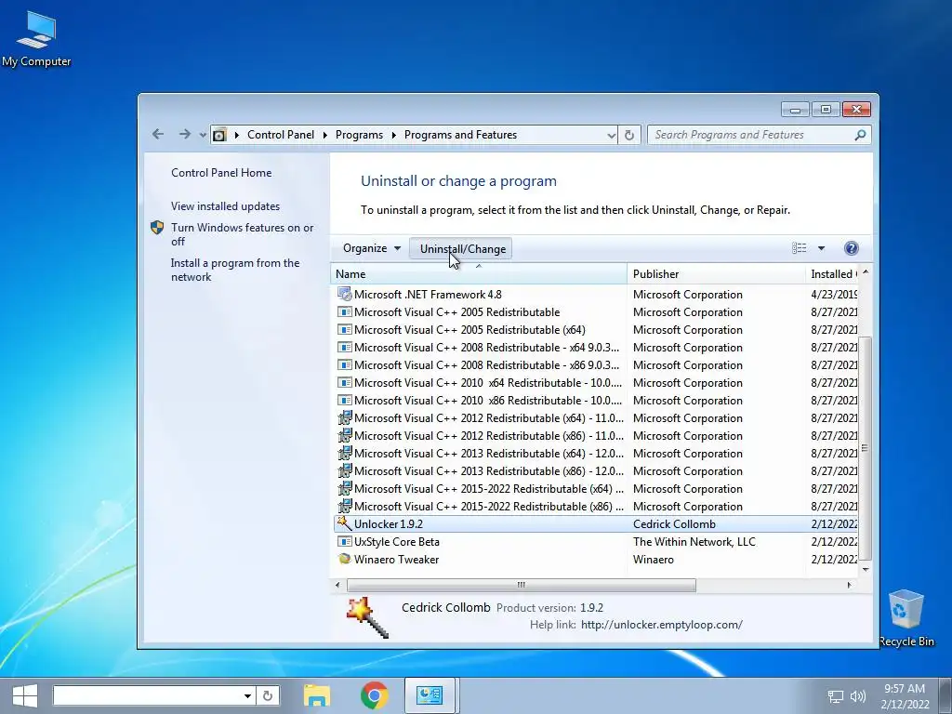
Task: Select Visual C++ 2015-2022 Redistributable (x64) row
Action: pyautogui.click(x=595, y=488)
